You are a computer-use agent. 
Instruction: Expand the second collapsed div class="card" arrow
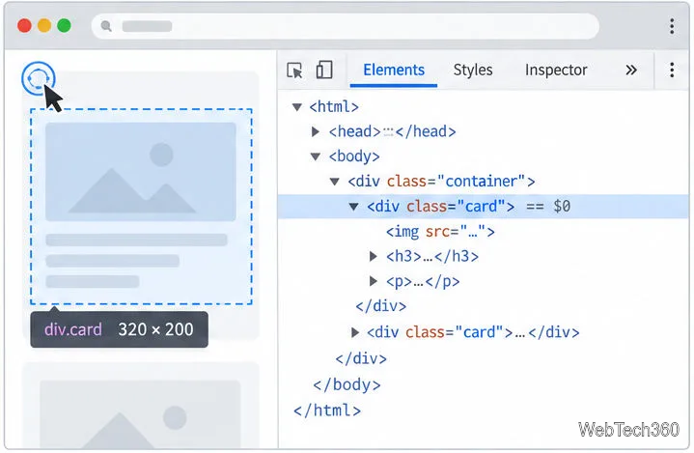[354, 332]
